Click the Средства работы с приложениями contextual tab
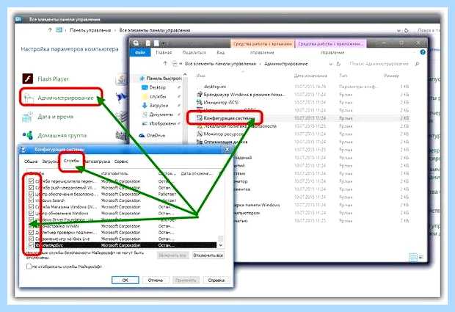Image resolution: width=455 pixels, height=312 pixels. (x=330, y=44)
